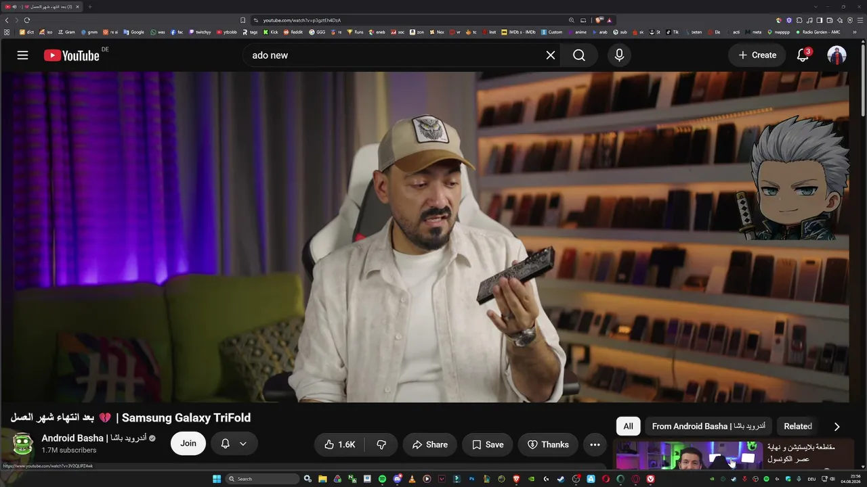
Task: Mute the tab via its speaker icon
Action: tap(14, 7)
